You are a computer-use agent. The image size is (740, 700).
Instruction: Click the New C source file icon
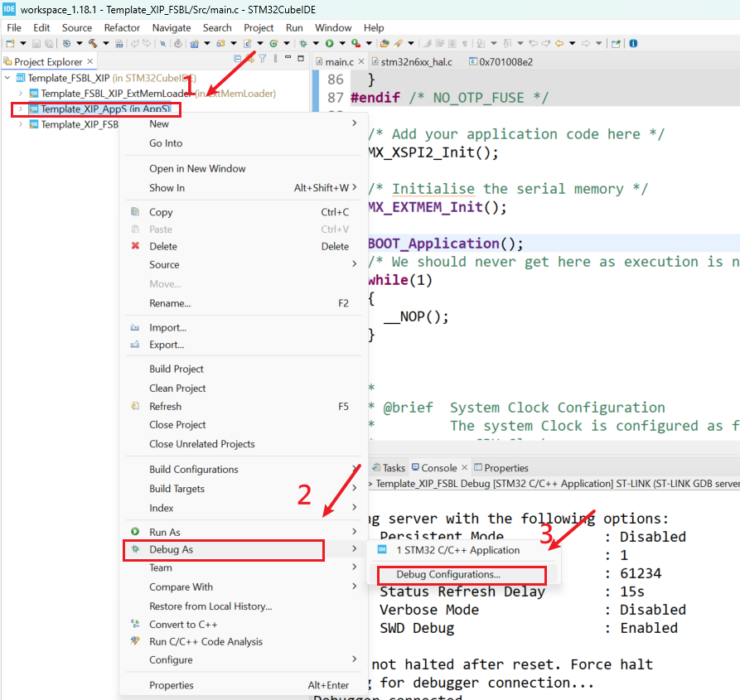(247, 43)
